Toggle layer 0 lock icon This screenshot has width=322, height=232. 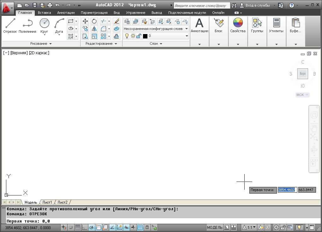coord(139,36)
